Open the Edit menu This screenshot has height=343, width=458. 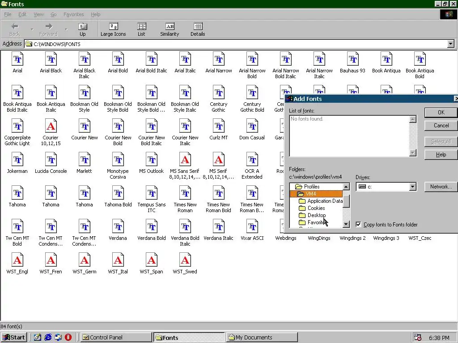point(22,14)
